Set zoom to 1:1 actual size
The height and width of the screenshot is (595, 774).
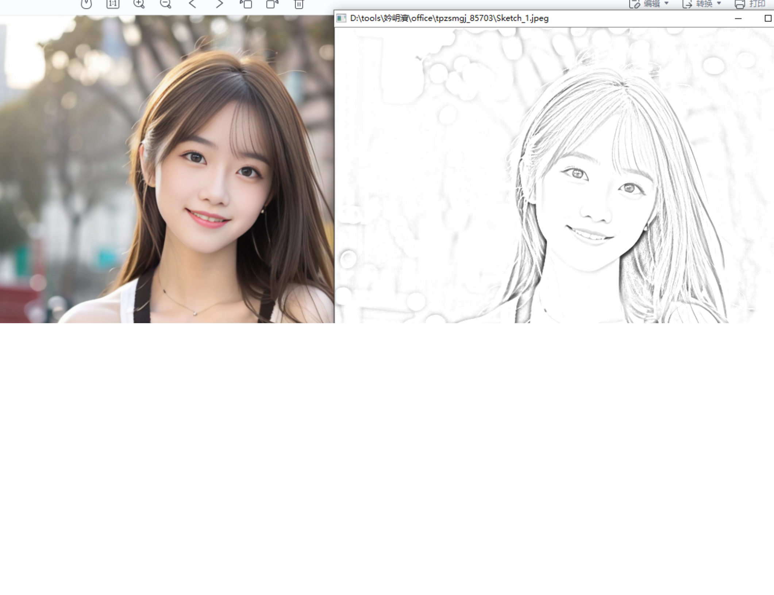point(113,4)
